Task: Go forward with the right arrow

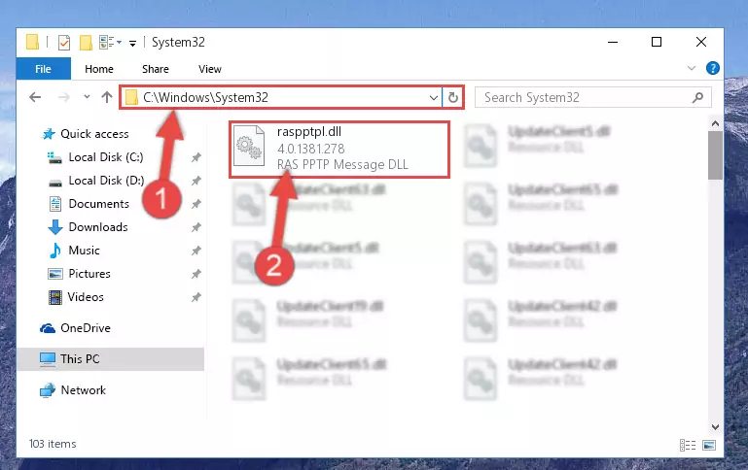Action: coord(63,97)
